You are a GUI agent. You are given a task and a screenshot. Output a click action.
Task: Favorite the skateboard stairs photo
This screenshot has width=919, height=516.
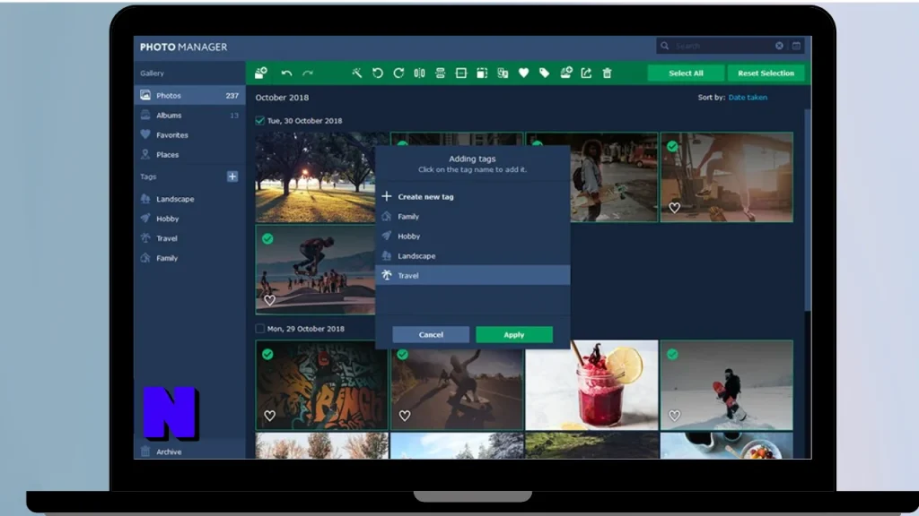675,208
